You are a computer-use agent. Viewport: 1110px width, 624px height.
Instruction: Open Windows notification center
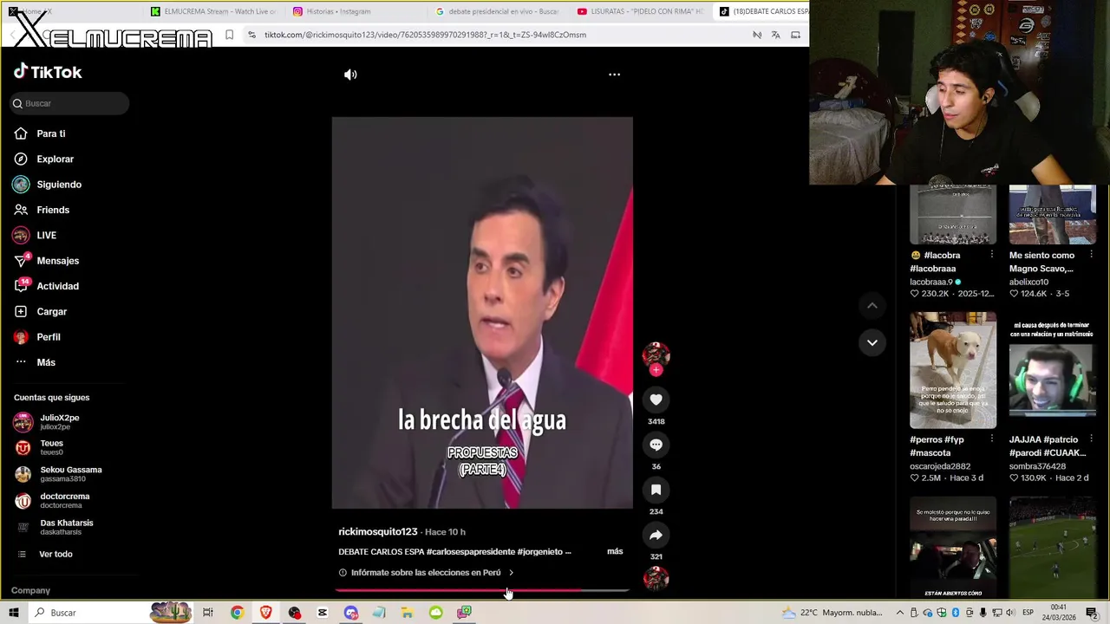(1092, 613)
